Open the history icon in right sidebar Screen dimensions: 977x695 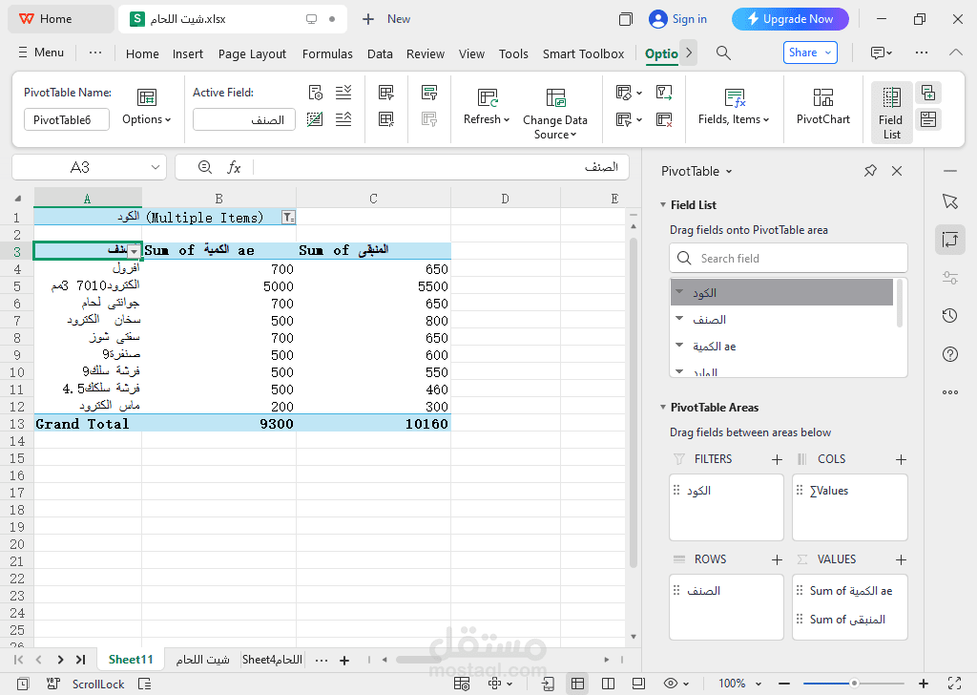coord(949,316)
